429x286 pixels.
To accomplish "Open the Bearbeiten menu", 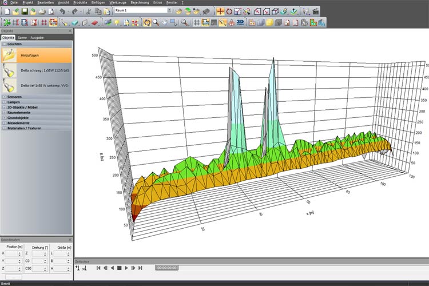I will click(45, 2).
